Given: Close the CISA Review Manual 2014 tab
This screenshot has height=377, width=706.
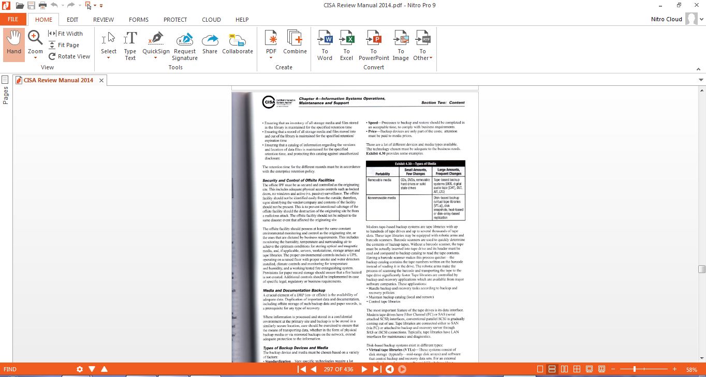Looking at the screenshot, I should (x=101, y=80).
